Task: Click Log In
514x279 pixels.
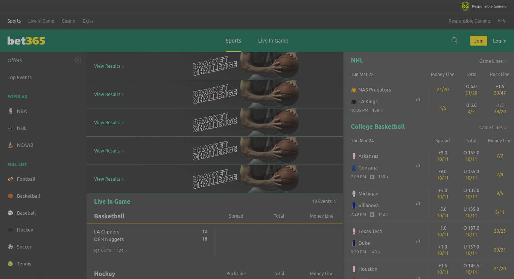Action: (500, 41)
